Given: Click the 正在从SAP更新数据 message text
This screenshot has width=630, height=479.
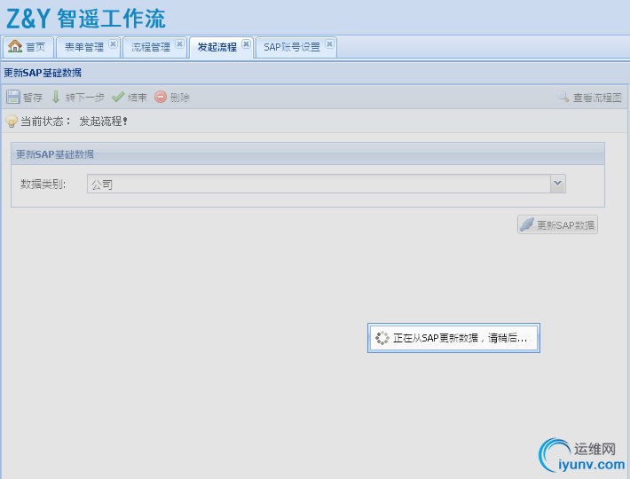Looking at the screenshot, I should coord(460,339).
